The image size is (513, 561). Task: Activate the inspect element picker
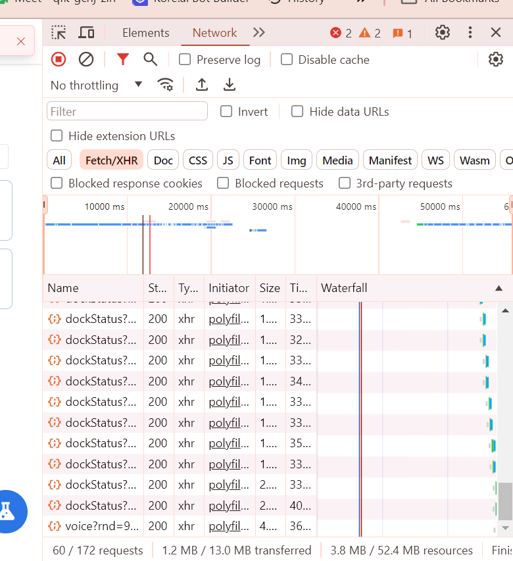click(x=59, y=33)
